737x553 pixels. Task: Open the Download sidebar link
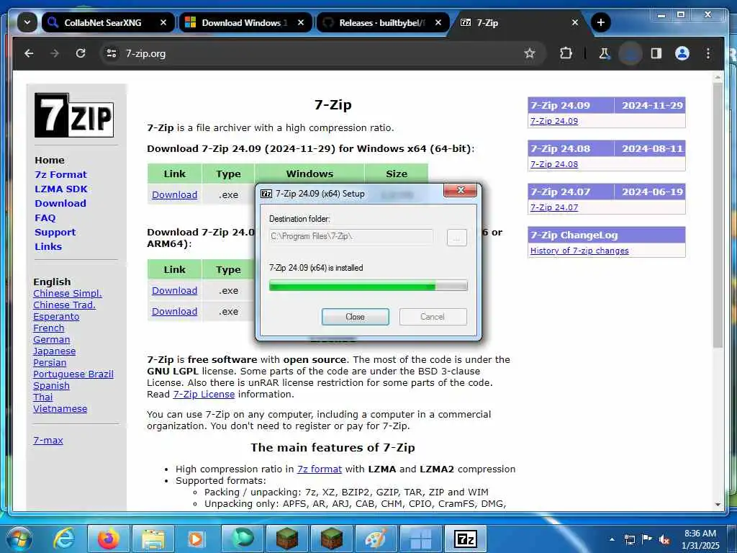coord(60,204)
